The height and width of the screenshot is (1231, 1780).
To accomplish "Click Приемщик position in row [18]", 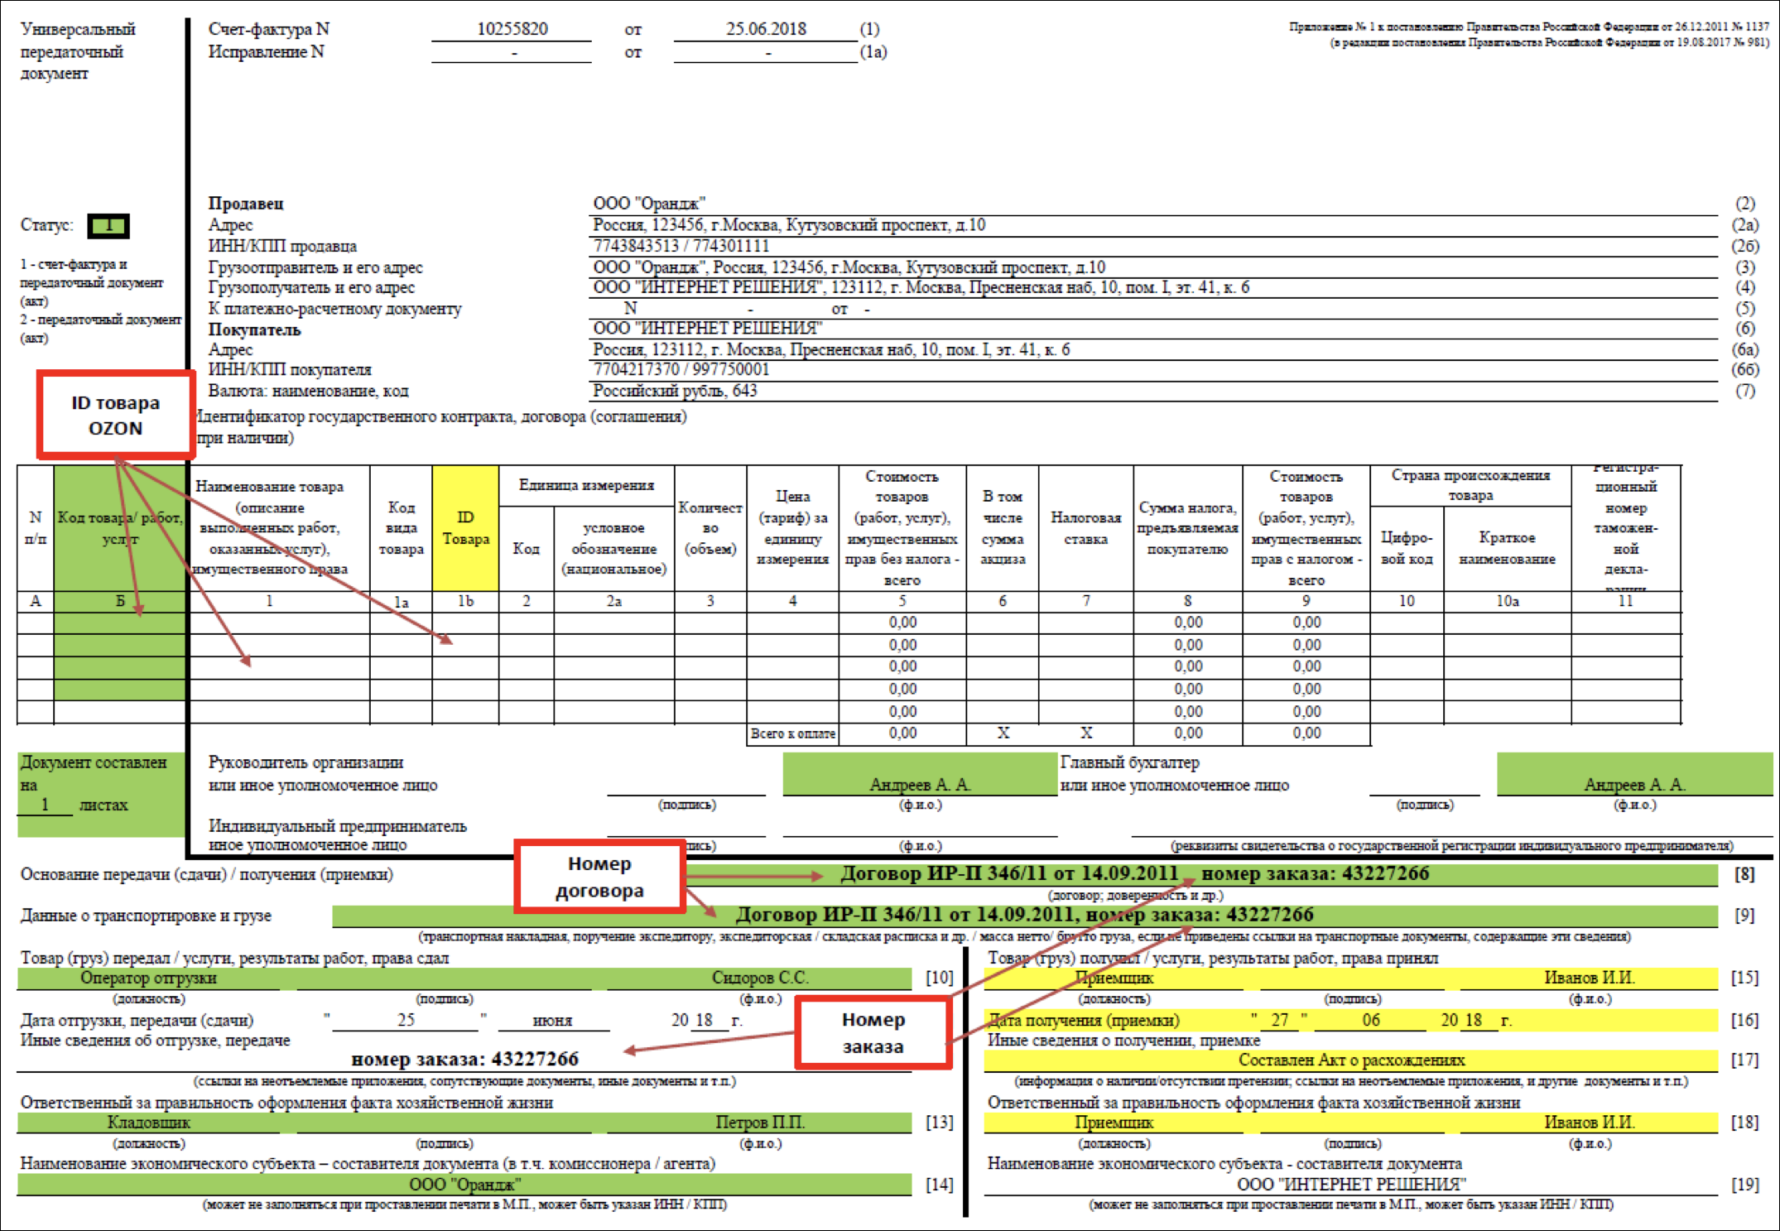I will 1114,1123.
